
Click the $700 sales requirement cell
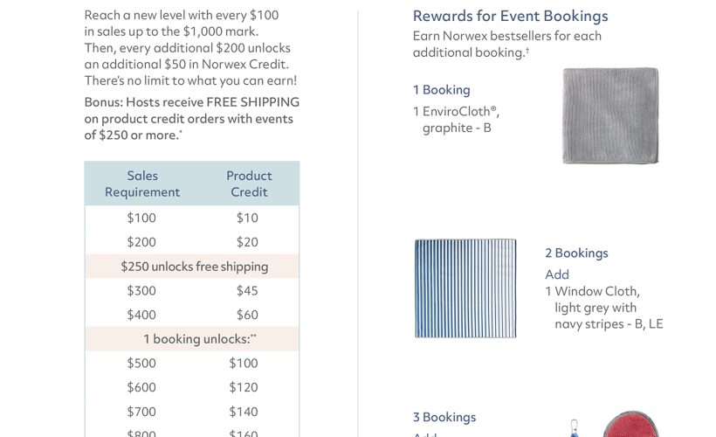pos(141,412)
